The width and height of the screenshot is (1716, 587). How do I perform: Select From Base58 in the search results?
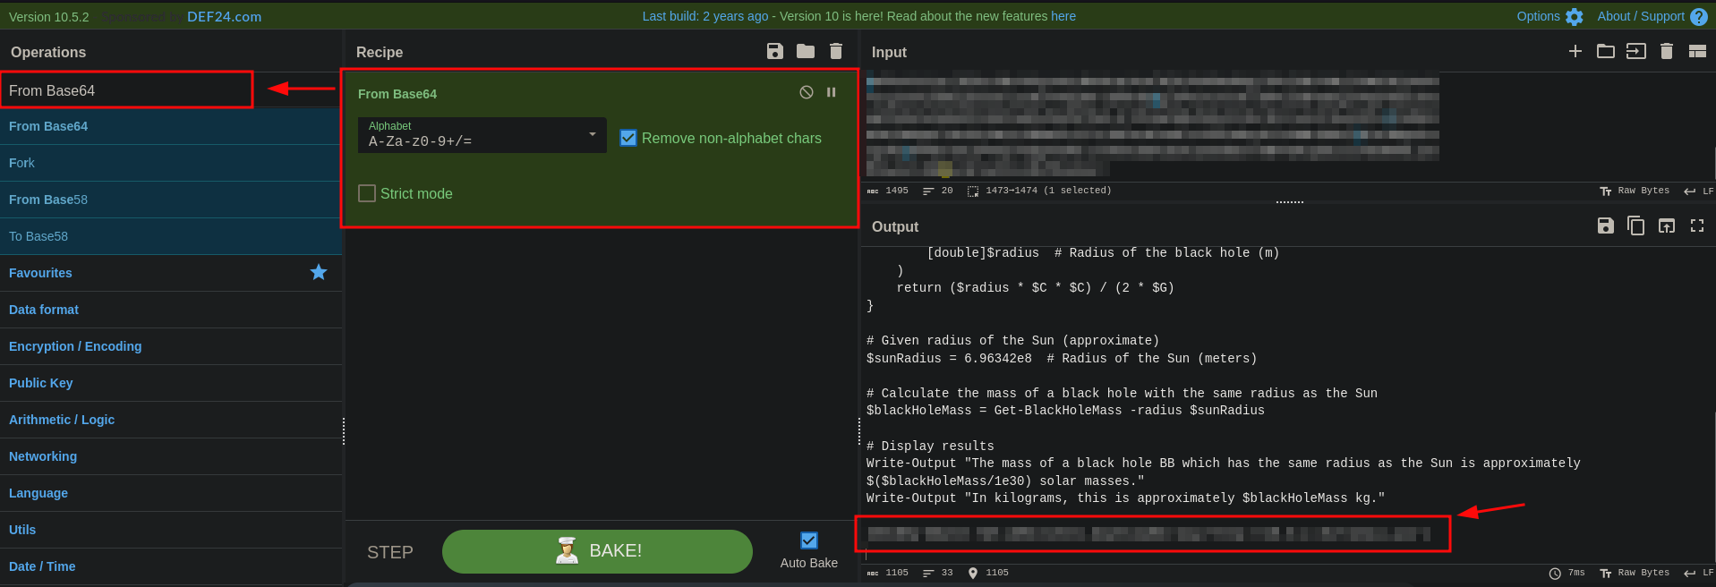point(48,200)
